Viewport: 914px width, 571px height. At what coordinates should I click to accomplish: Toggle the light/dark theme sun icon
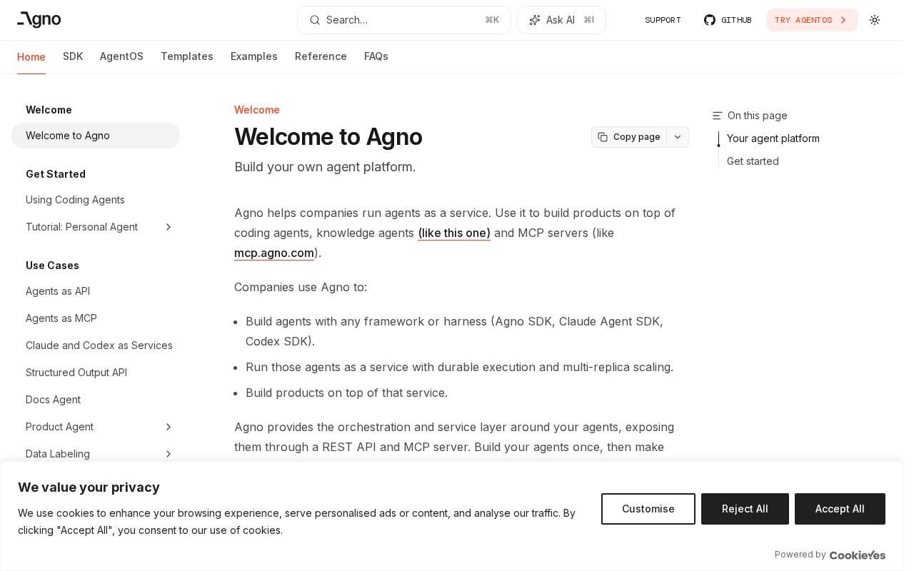875,20
